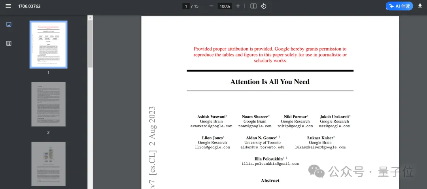Click the zoom in plus button
Viewport: 427px width, 189px height.
point(238,6)
